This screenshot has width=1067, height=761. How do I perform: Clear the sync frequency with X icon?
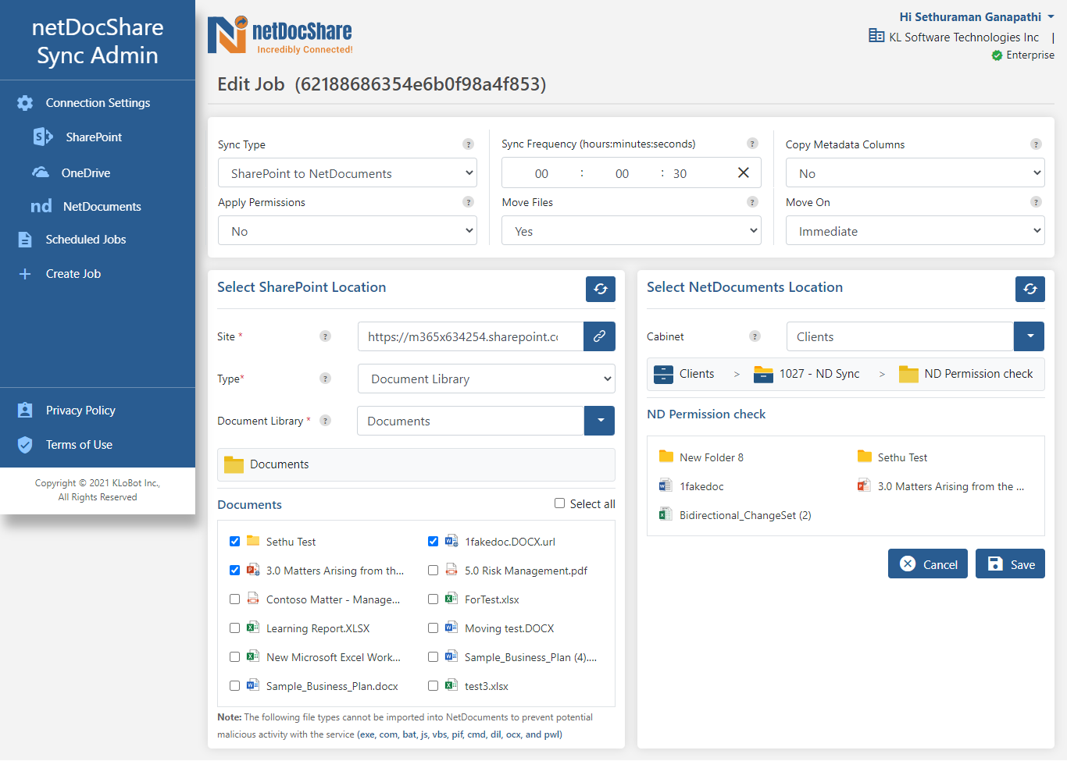click(744, 172)
